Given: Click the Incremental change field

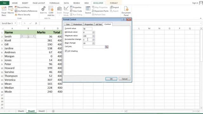Looking at the screenshot, I should click(88, 40).
